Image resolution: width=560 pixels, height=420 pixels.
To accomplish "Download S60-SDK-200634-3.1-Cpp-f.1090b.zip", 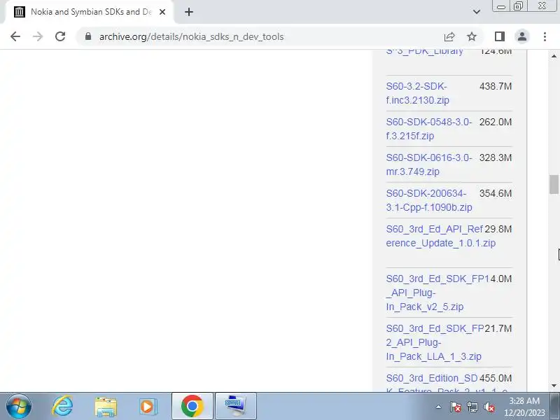I will (x=429, y=200).
